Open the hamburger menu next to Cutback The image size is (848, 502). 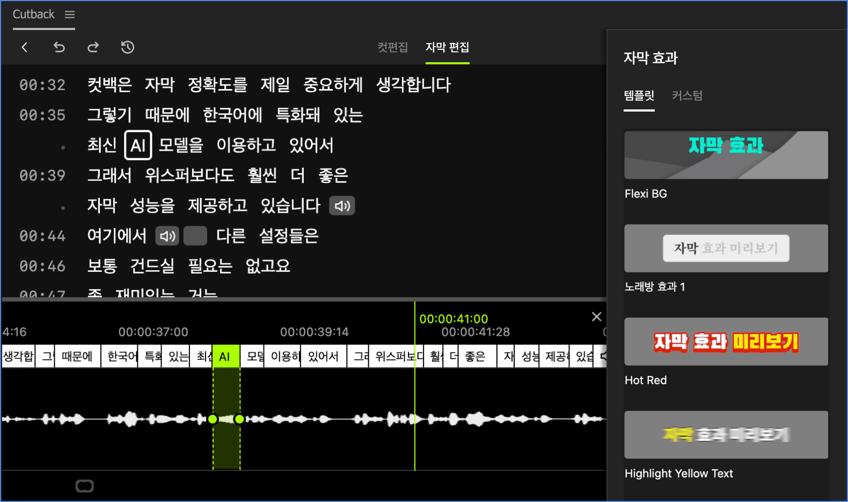point(70,14)
